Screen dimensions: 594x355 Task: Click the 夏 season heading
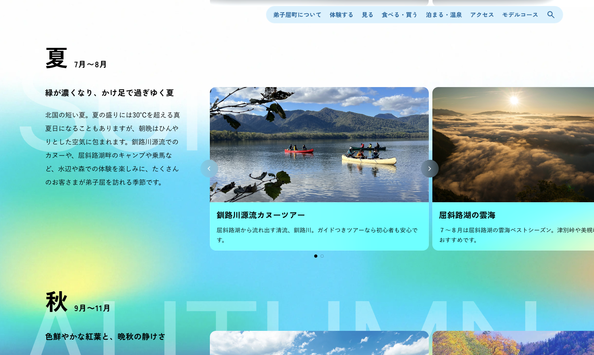pyautogui.click(x=57, y=58)
